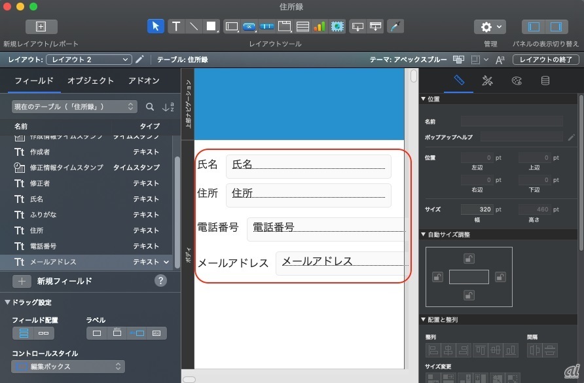Collapse the ドラッグ設定 section
The height and width of the screenshot is (383, 584).
(x=8, y=302)
